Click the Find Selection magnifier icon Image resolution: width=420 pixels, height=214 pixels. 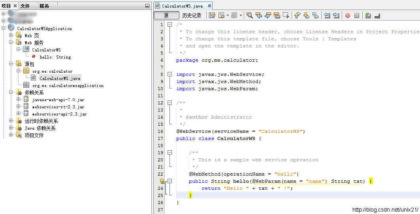[x=250, y=15]
